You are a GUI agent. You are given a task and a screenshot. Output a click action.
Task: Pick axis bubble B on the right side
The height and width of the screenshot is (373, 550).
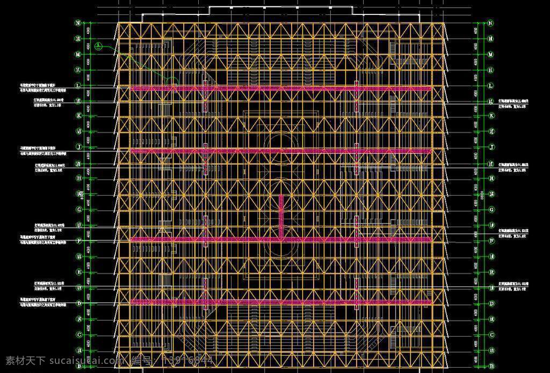pyautogui.click(x=491, y=366)
